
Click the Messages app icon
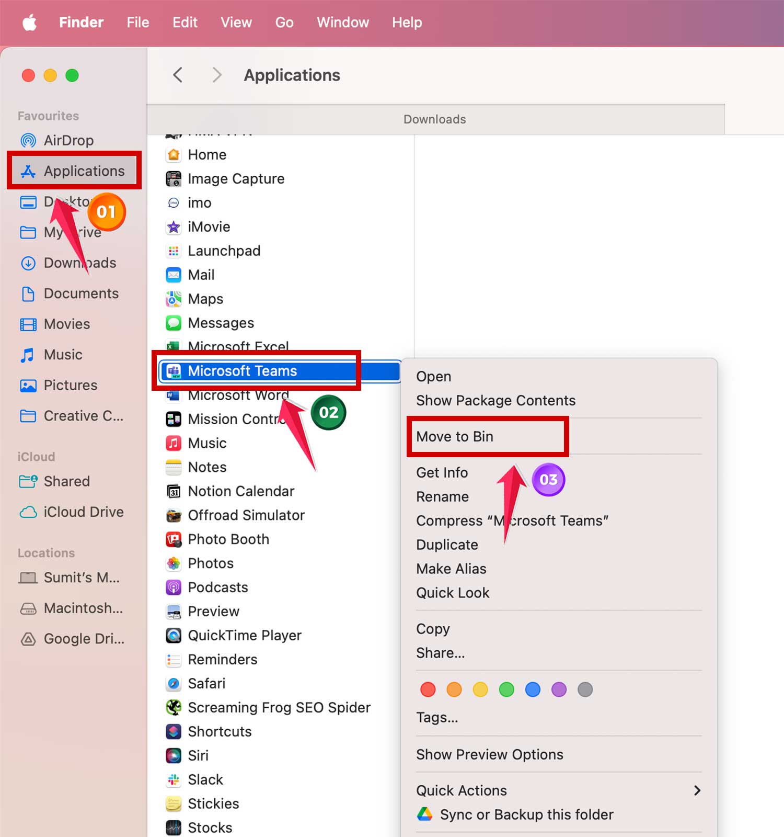click(x=174, y=323)
